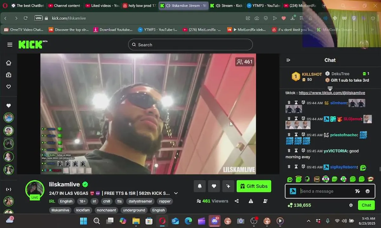
Task: Click the KIILLSHOT top gifter name
Action: [312, 74]
